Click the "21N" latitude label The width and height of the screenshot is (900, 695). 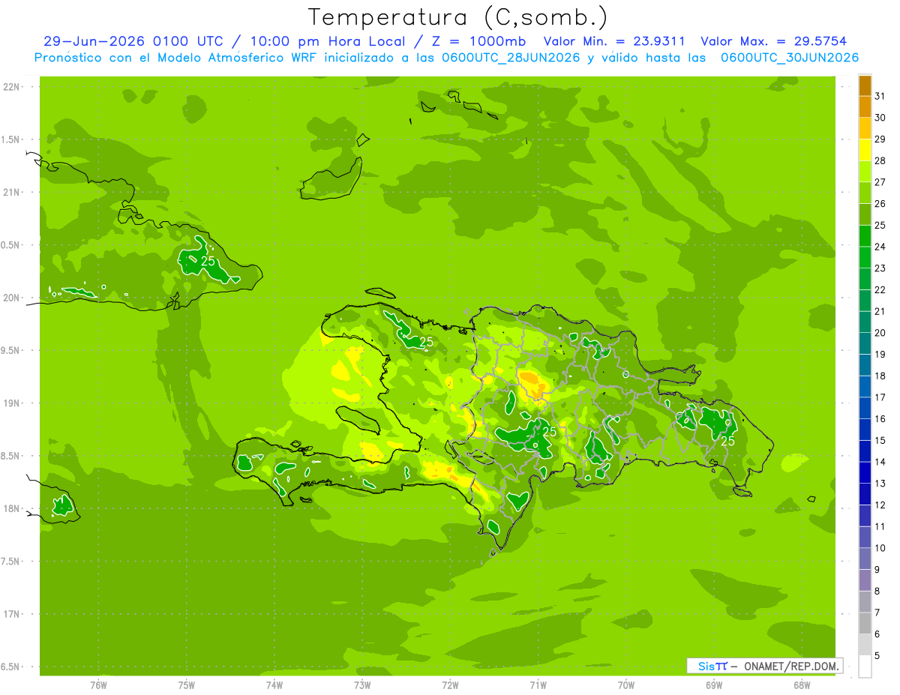pos(12,192)
